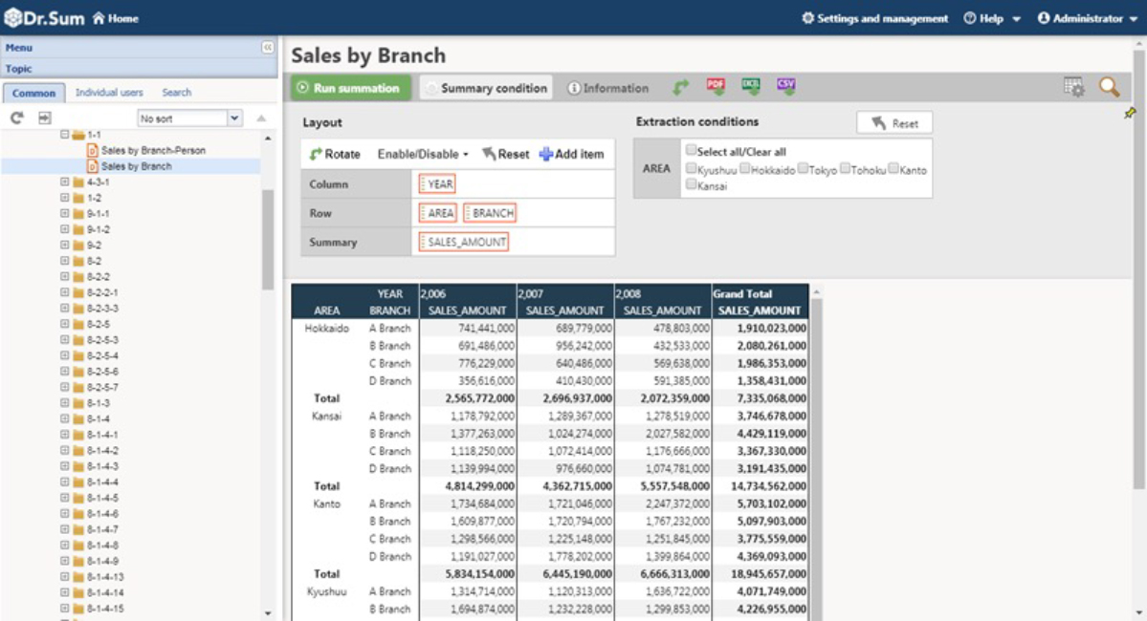Open Sales by Branch-Person report
The image size is (1147, 621).
pyautogui.click(x=152, y=150)
